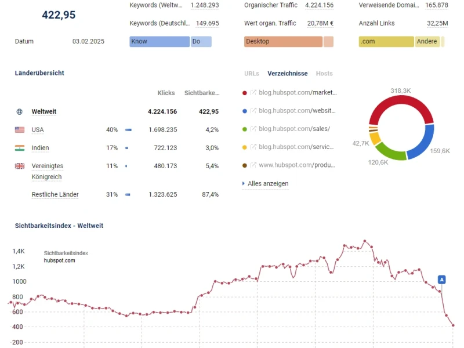Click the visibility index value 422,95 headline
The height and width of the screenshot is (348, 464).
[59, 15]
